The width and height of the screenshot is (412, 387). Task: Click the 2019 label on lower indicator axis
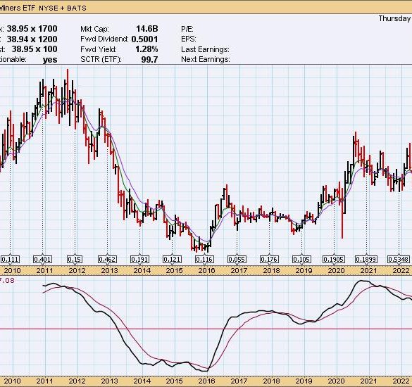click(304, 381)
